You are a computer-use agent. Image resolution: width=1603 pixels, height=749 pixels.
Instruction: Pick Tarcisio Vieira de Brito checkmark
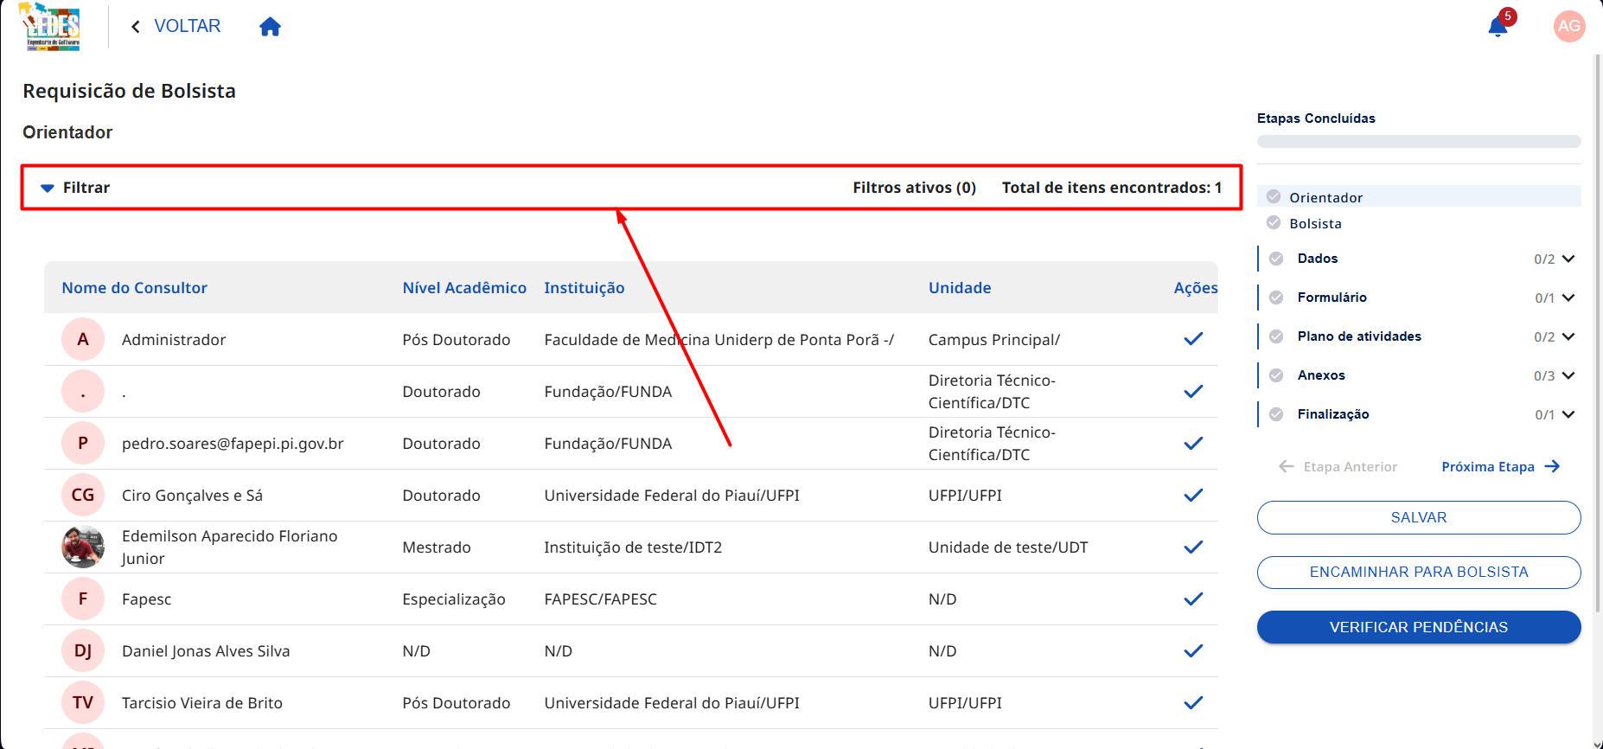(1193, 702)
